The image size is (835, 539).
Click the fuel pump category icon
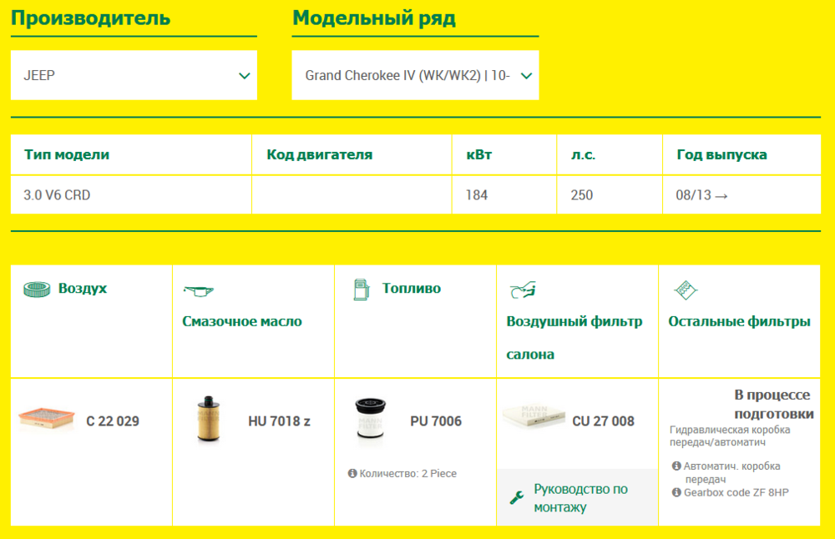[361, 290]
